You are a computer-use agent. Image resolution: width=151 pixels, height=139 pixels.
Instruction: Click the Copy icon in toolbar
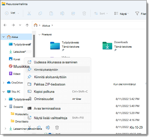(40, 13)
